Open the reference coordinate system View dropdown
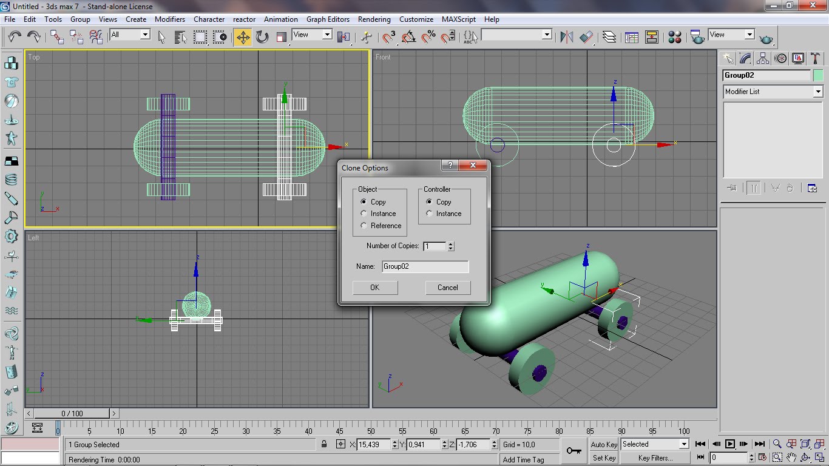This screenshot has width=829, height=466. click(x=327, y=35)
